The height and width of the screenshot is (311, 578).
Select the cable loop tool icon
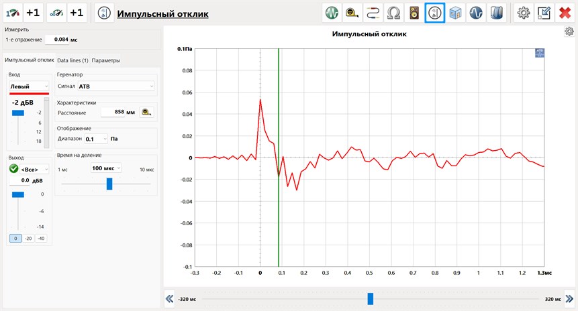pyautogui.click(x=373, y=13)
